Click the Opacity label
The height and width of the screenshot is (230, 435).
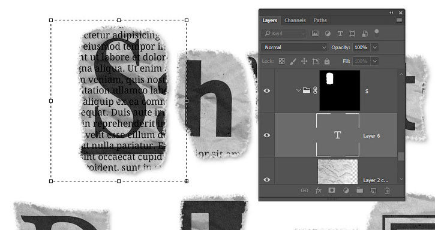coord(341,47)
